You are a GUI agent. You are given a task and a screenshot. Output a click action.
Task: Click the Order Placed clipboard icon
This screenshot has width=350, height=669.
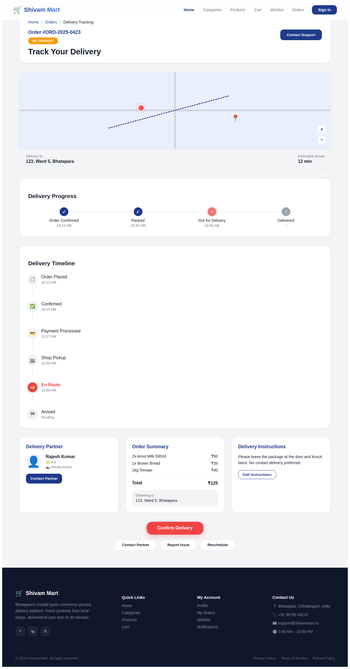33,279
